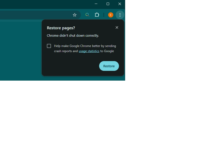Open the magnifier search extension icon

[87, 15]
